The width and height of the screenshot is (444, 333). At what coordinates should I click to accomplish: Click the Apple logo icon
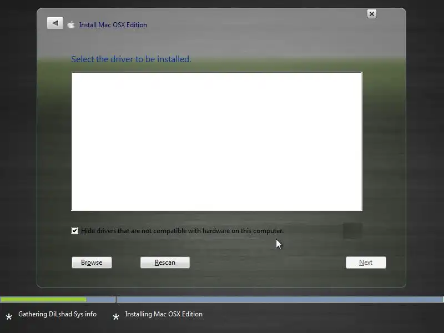[x=71, y=25]
